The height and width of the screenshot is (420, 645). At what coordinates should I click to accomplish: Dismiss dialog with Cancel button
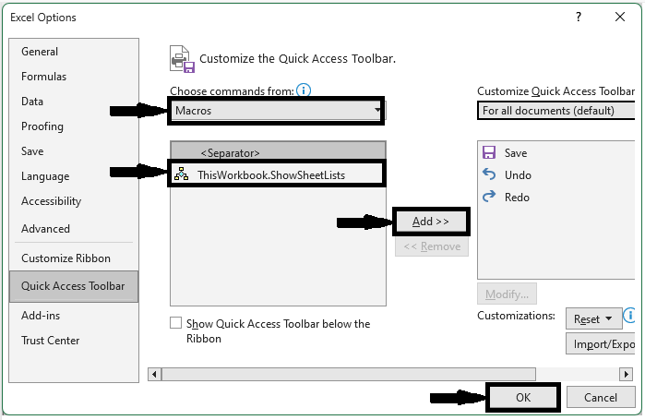(x=600, y=398)
